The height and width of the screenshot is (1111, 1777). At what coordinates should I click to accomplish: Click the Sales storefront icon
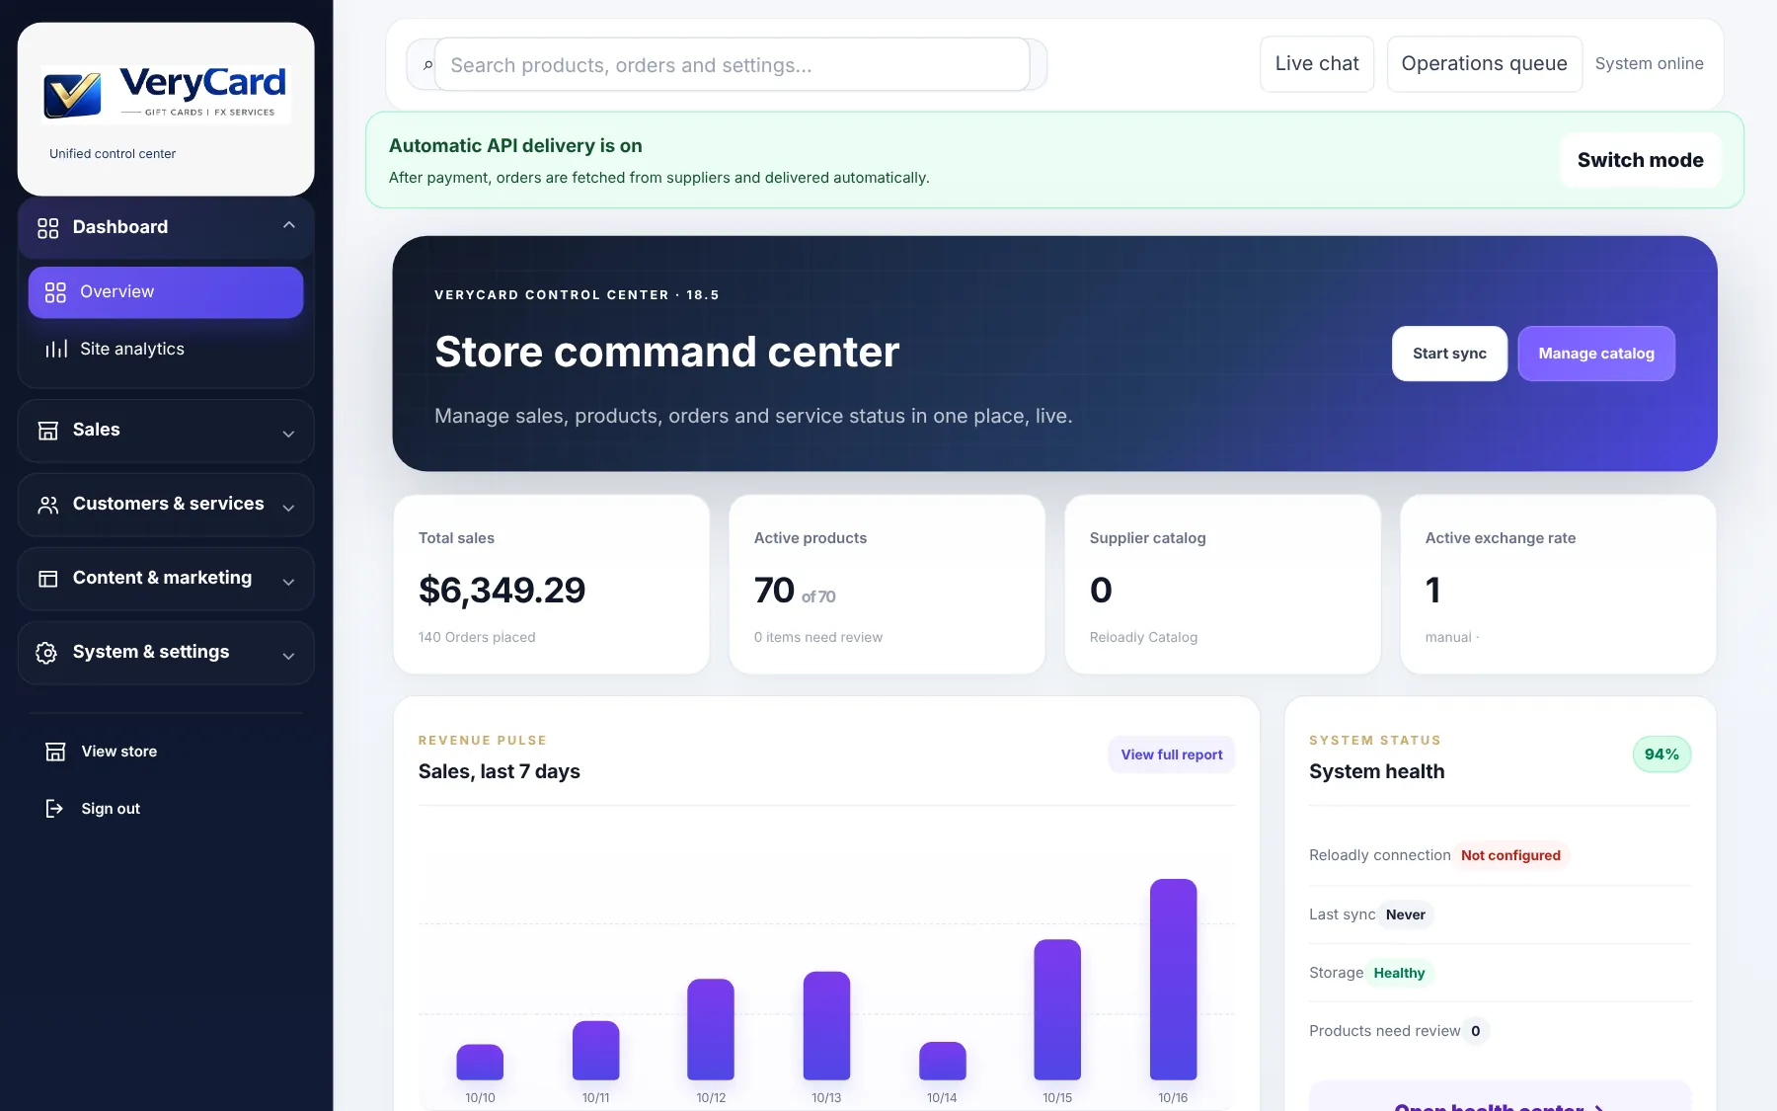pyautogui.click(x=47, y=430)
